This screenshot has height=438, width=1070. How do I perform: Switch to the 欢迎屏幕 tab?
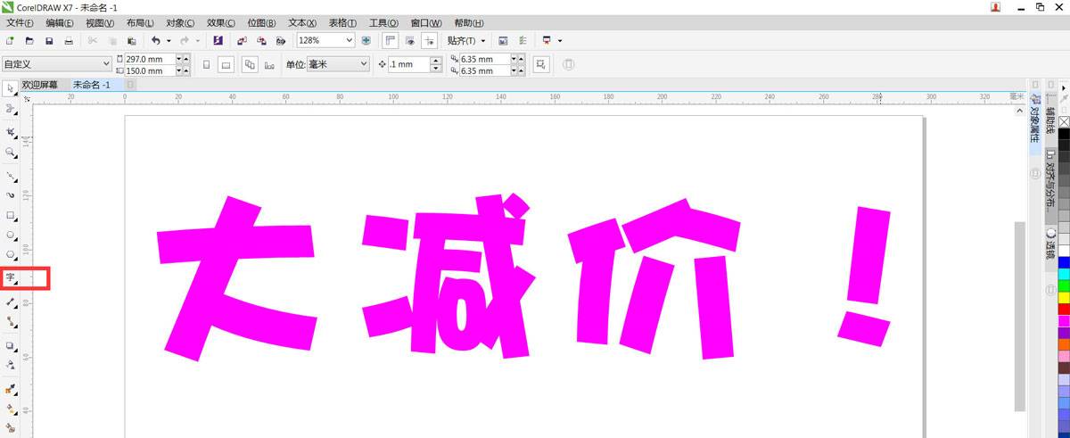[40, 85]
